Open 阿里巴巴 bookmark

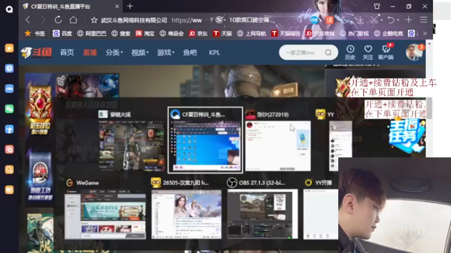pos(92,34)
